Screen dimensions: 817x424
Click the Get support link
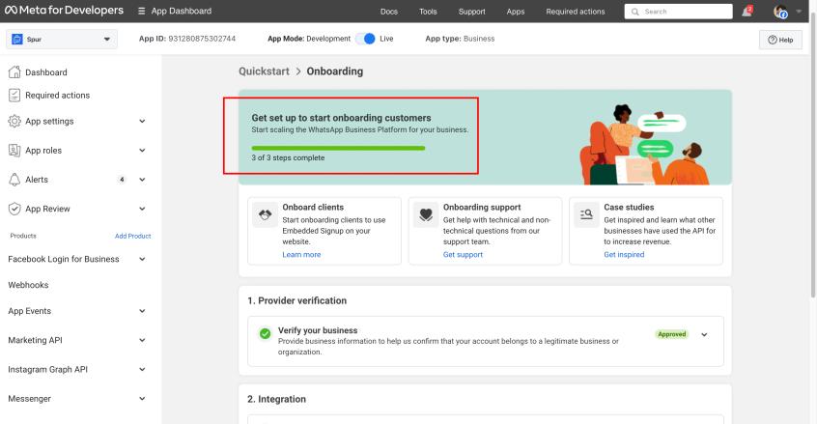pos(463,255)
